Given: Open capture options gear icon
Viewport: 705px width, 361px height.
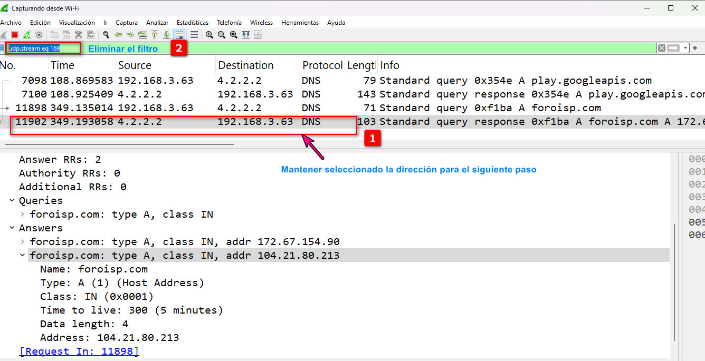Looking at the screenshot, I should (x=39, y=35).
